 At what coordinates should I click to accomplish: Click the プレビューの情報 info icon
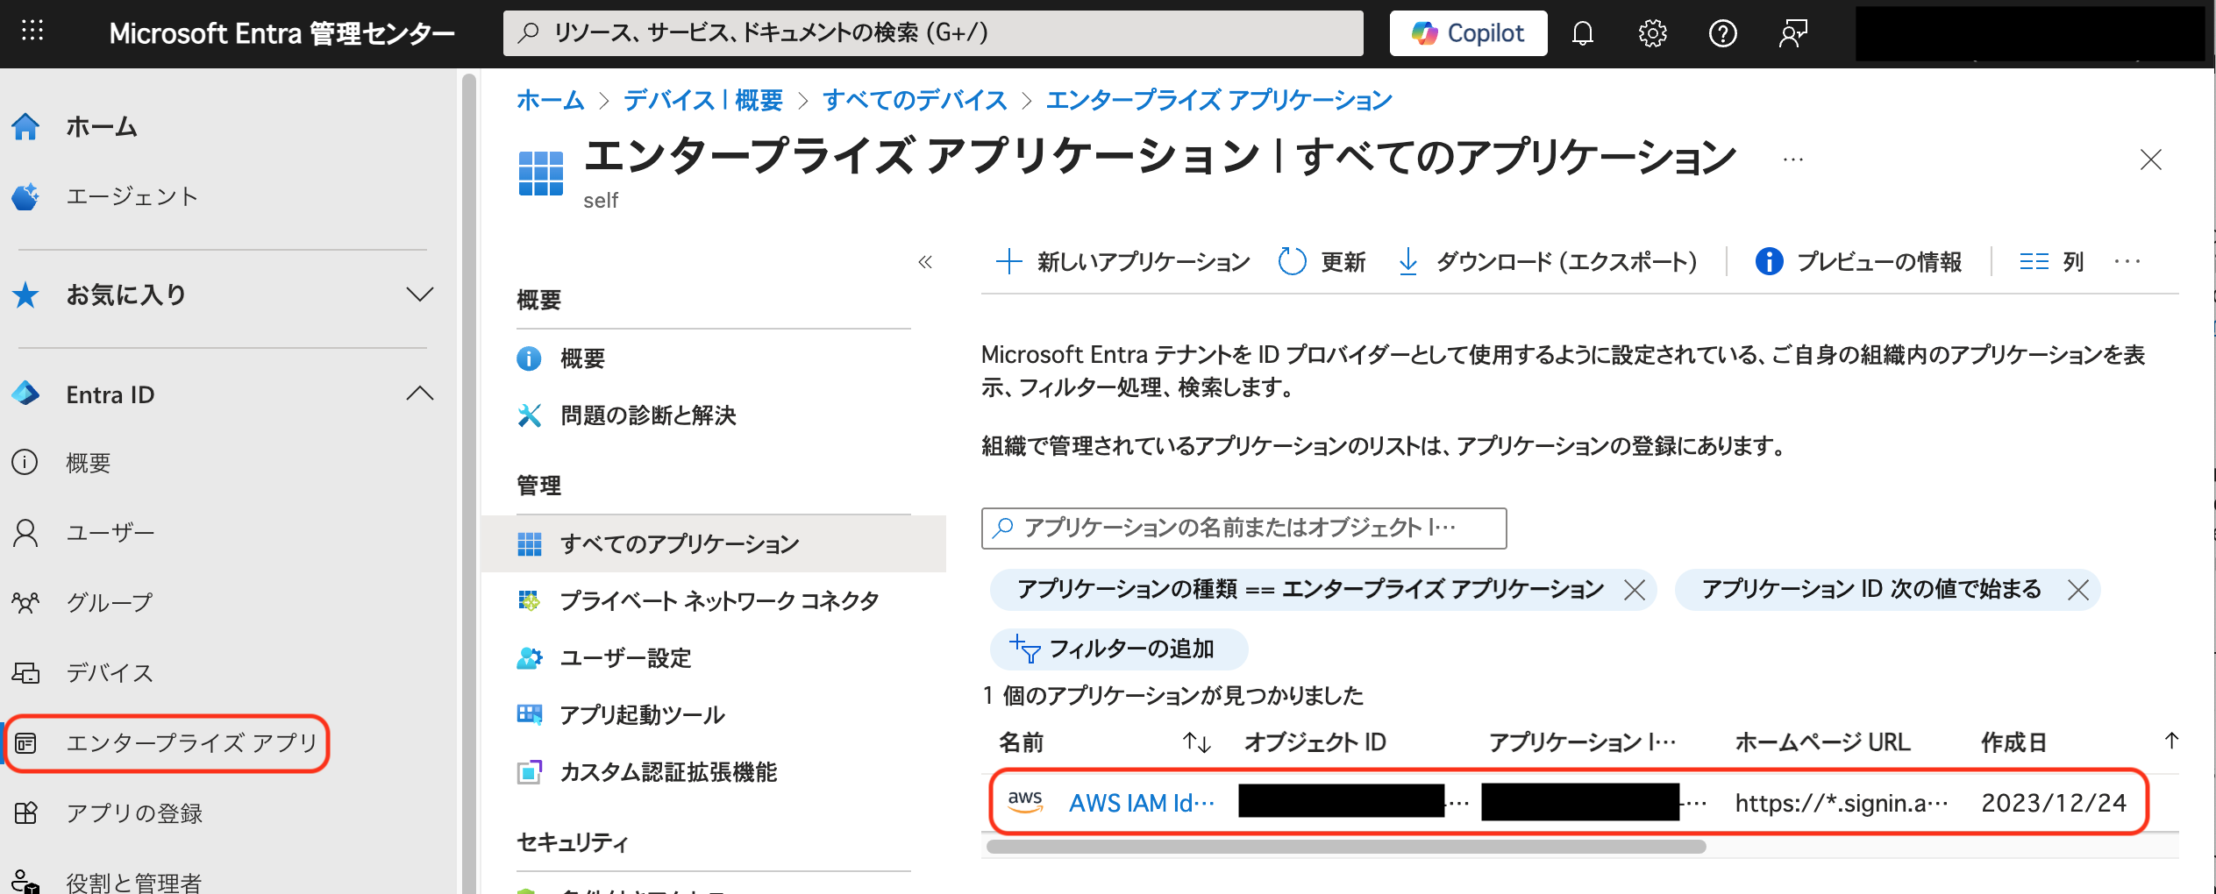[x=1768, y=260]
